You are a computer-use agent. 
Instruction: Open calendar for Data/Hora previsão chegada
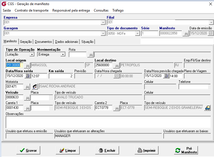[x=166, y=76]
